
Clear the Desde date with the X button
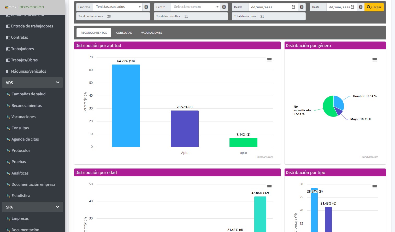(x=302, y=7)
